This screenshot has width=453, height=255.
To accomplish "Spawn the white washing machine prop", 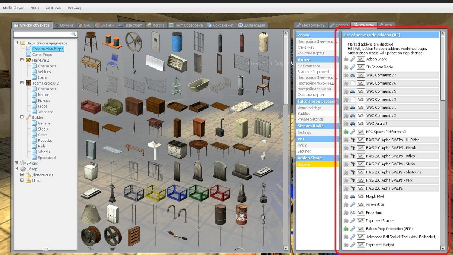I will point(91,171).
